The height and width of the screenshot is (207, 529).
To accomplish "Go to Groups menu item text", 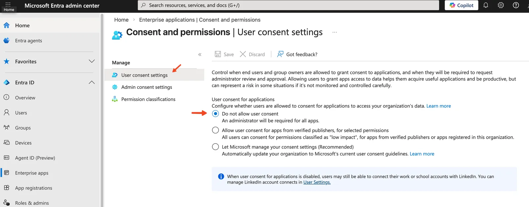I will pyautogui.click(x=23, y=128).
